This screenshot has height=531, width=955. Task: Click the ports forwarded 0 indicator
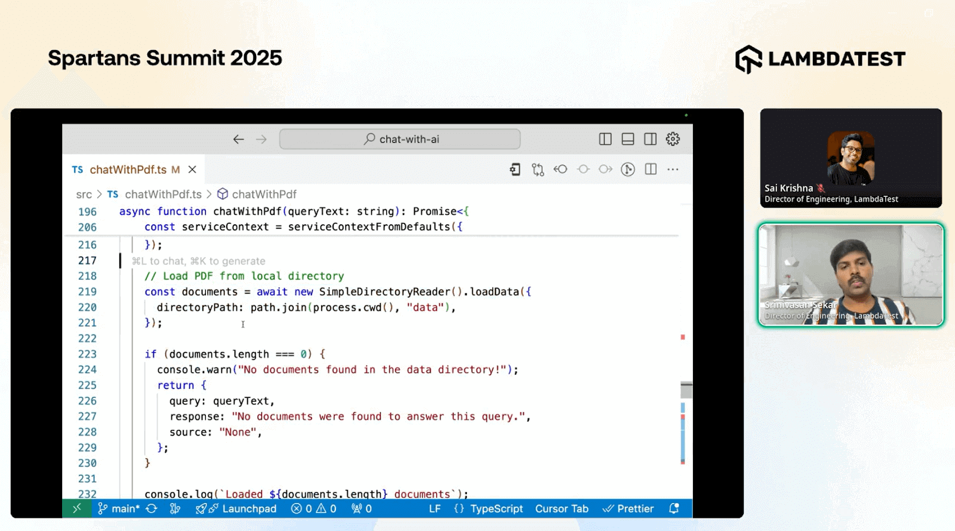(362, 508)
